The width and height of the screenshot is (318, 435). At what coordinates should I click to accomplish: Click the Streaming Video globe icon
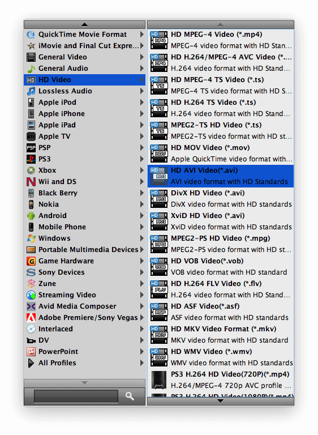tap(31, 295)
